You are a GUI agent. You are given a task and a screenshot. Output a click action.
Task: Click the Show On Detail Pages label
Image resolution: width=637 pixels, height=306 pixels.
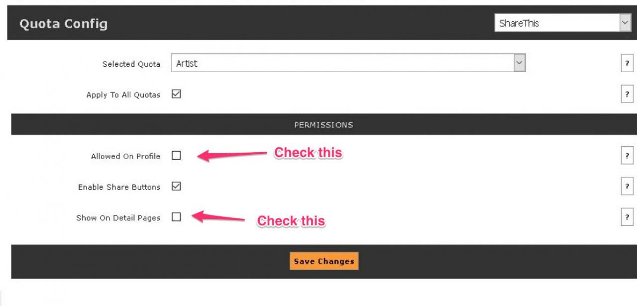coord(118,218)
